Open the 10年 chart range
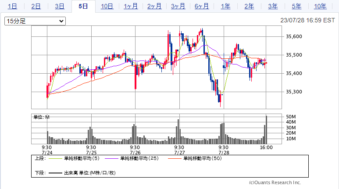Screen dimensions: 339x189 tap(320, 6)
